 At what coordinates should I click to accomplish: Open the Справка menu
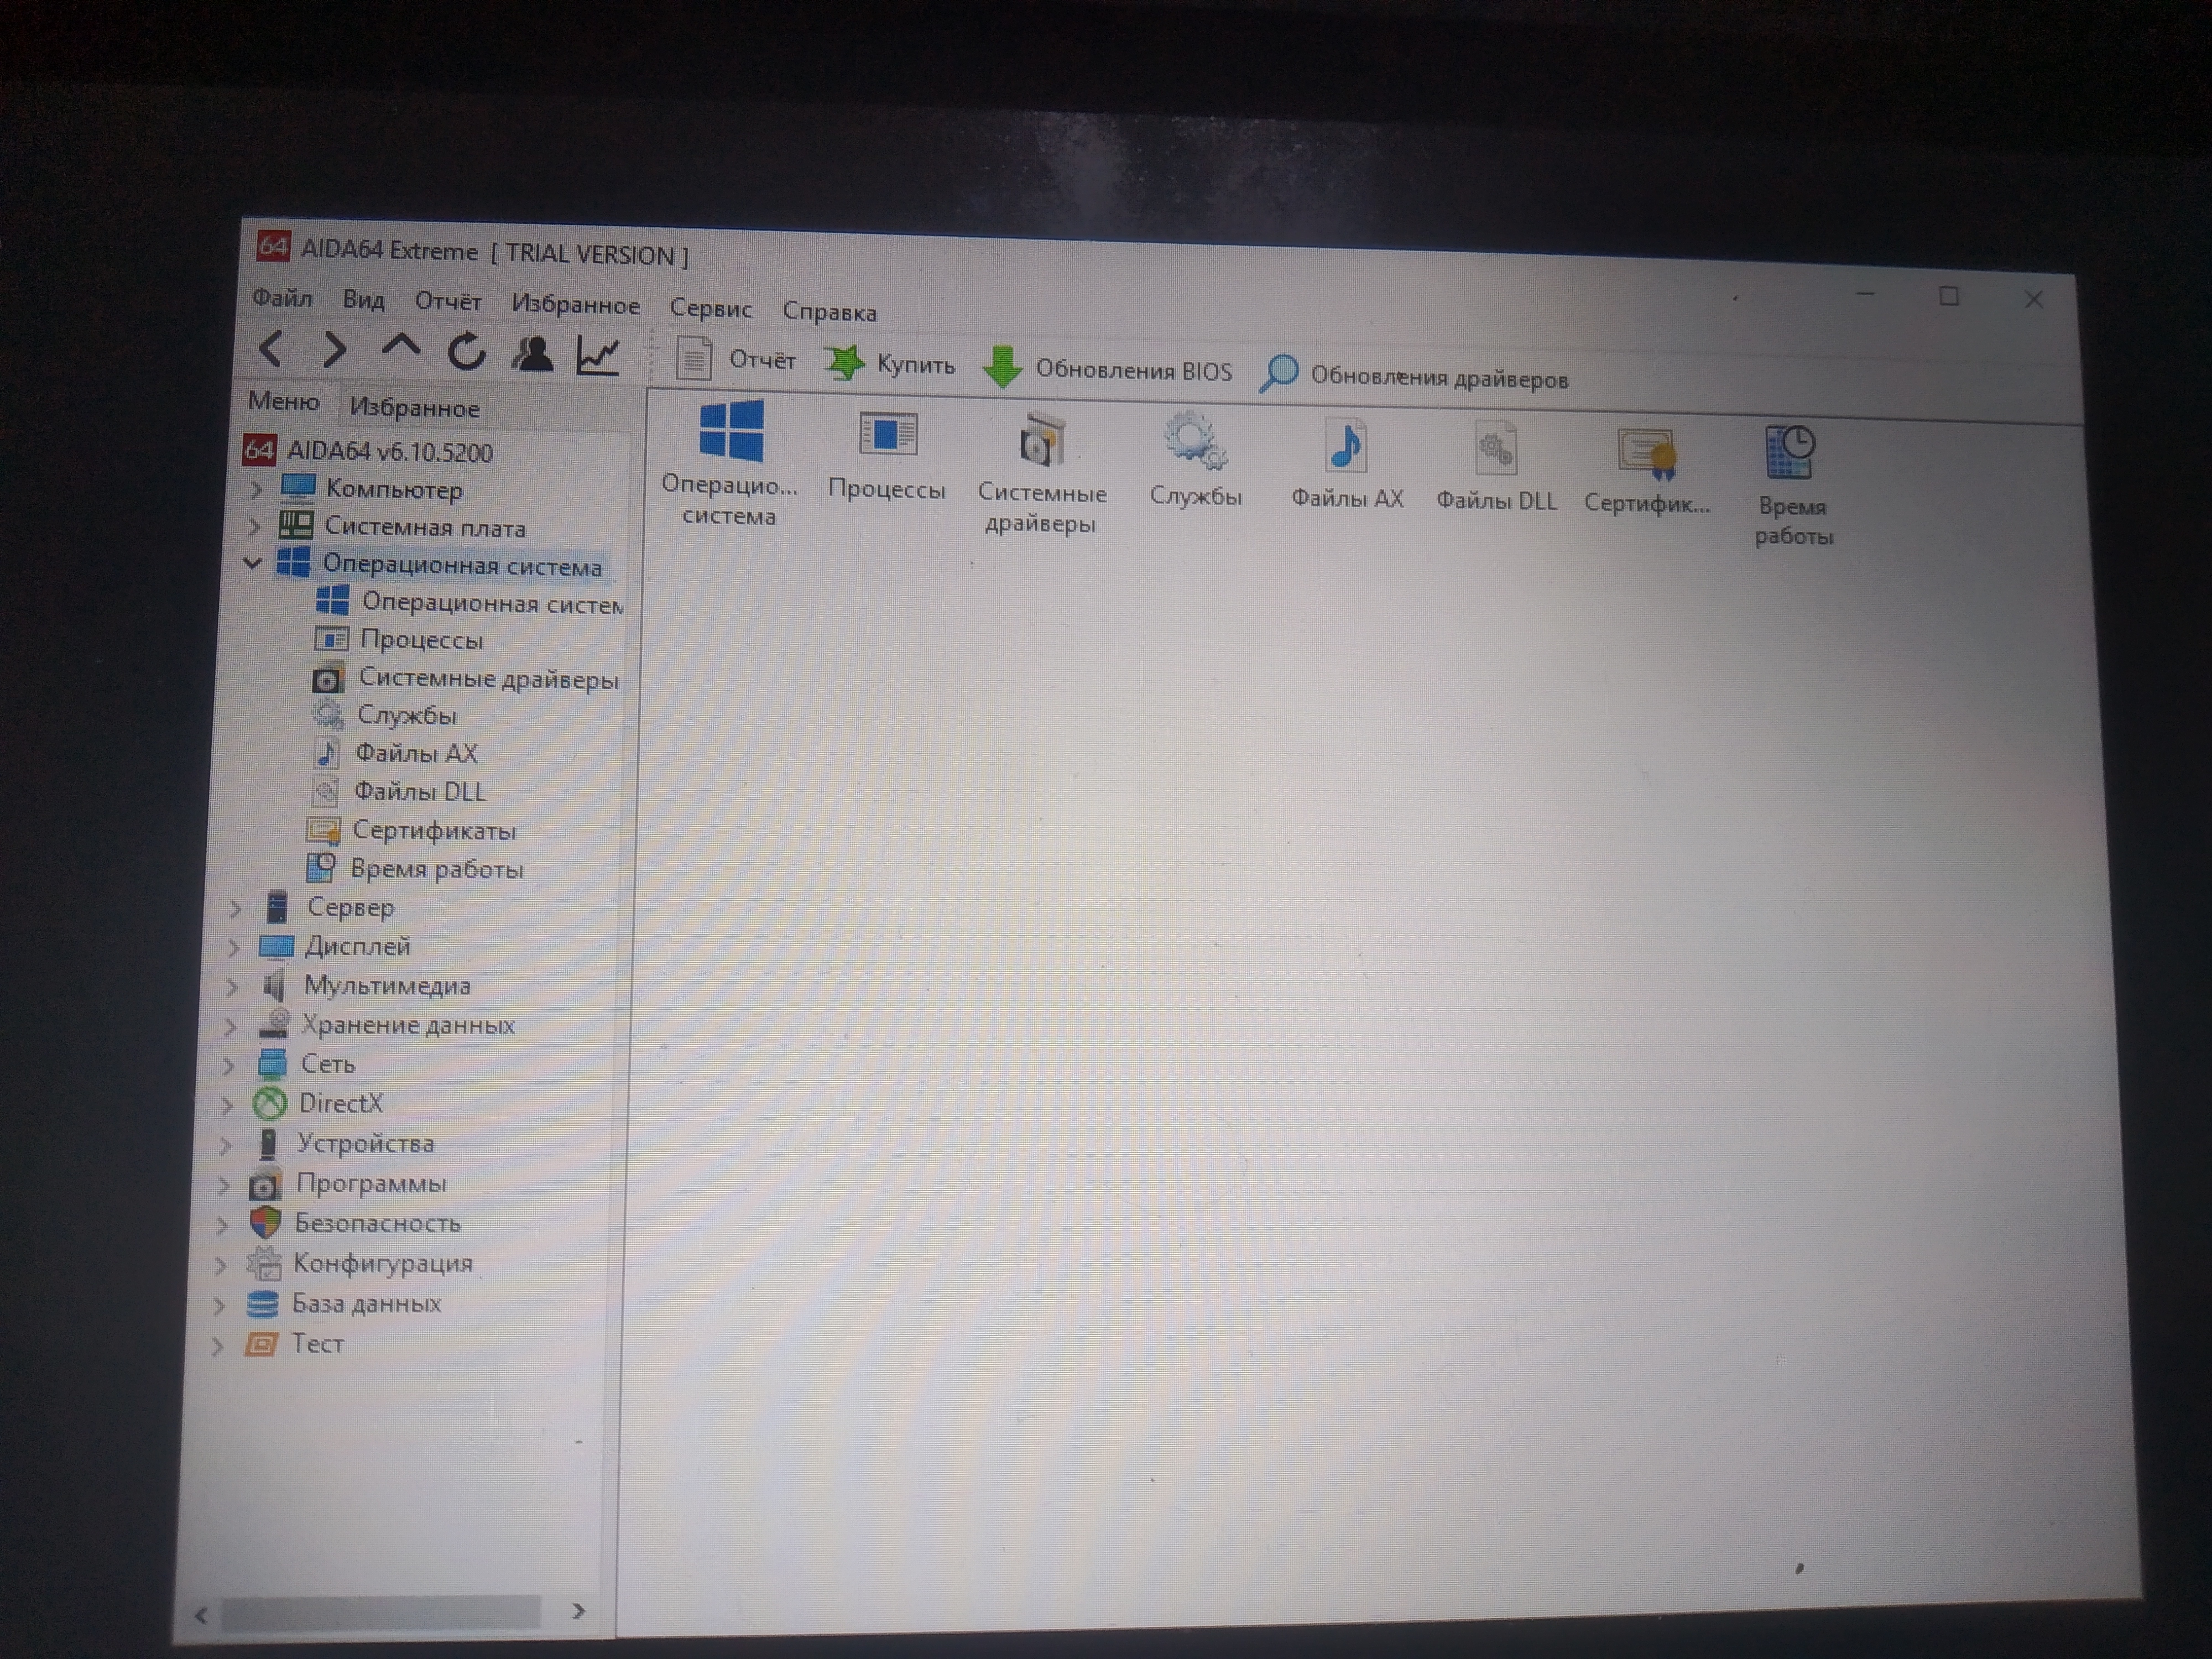click(829, 312)
